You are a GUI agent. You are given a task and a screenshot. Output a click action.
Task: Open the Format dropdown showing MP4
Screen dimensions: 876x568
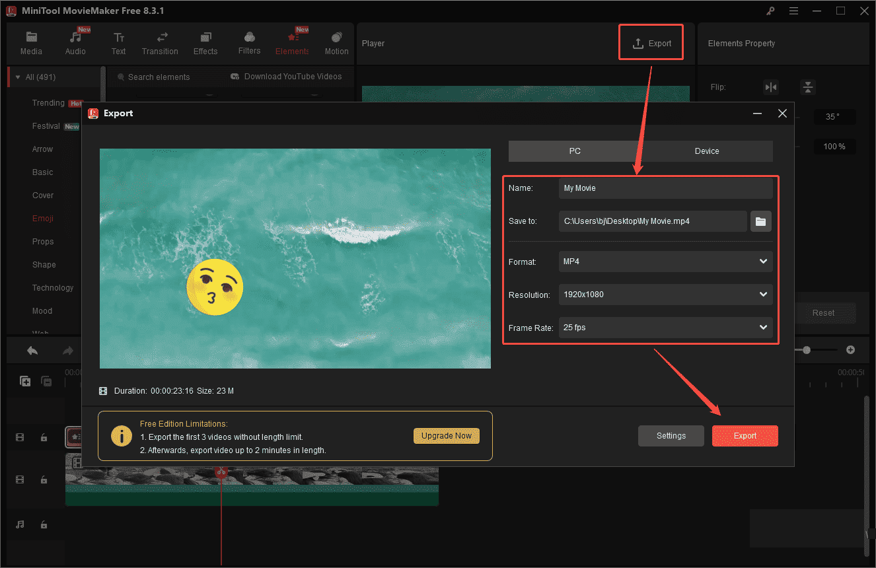[x=665, y=262]
